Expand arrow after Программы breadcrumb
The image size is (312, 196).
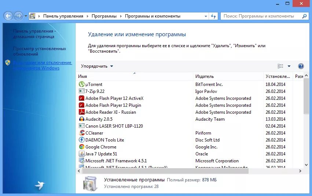pyautogui.click(x=121, y=16)
